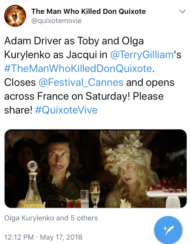
Task: Tap the "May 17, 2018" tweet date
Action: 61,237
